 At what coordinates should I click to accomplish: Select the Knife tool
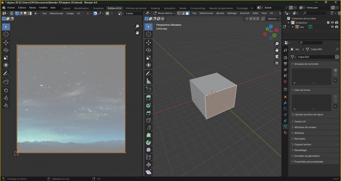tap(149, 128)
